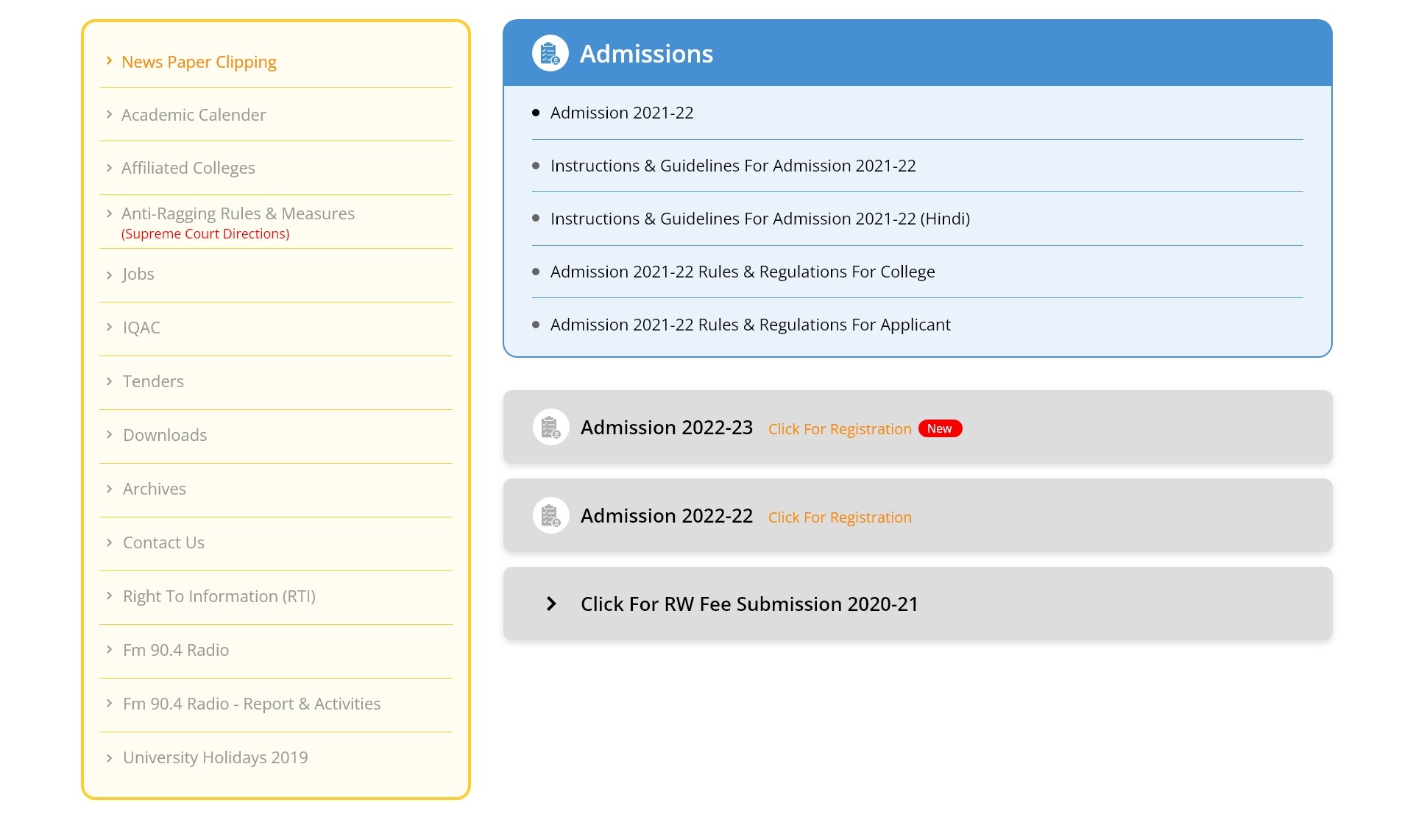The image size is (1413, 831).
Task: Click the Admission 2022-23 clipboard icon
Action: click(x=550, y=427)
